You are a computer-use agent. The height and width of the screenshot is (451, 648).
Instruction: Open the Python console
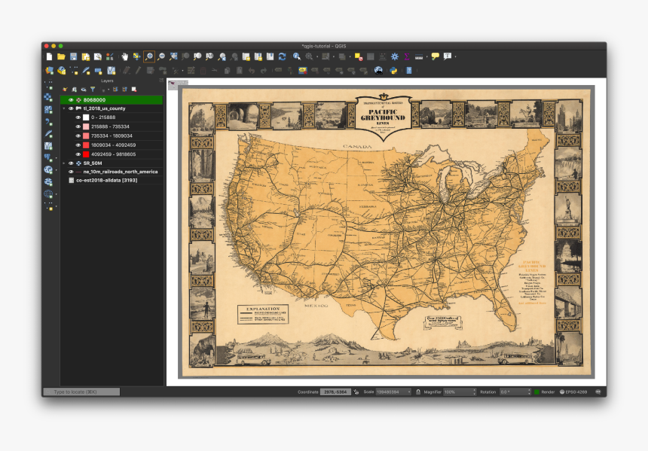393,71
